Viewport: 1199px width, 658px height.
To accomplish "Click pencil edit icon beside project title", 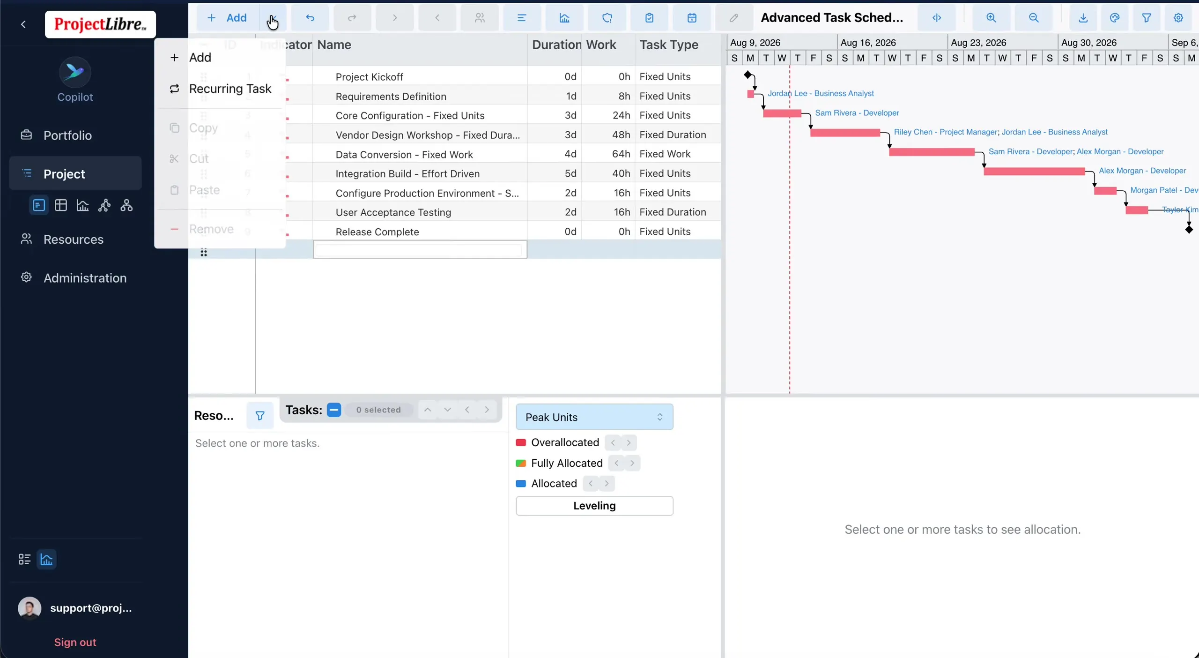I will pos(734,18).
